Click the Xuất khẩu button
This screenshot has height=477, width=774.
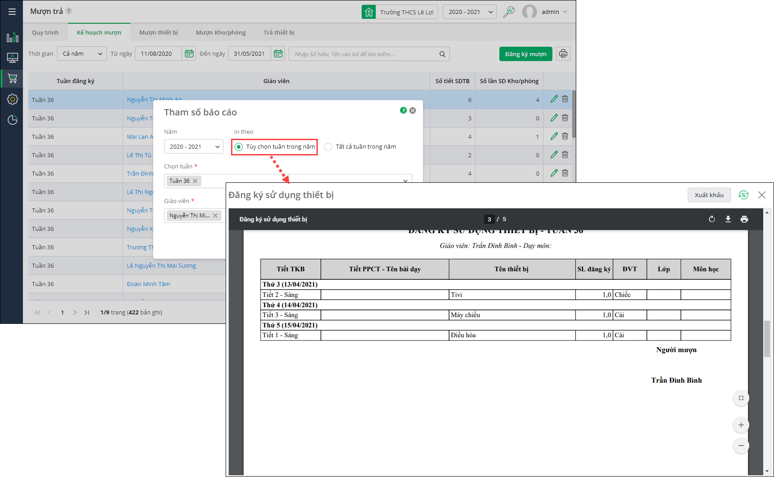709,195
